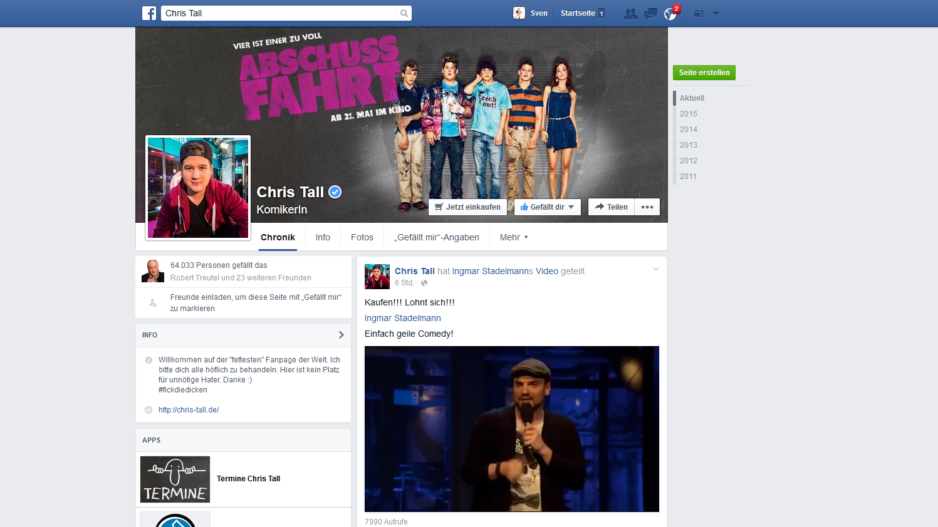Open the account settings dropdown arrow
The width and height of the screenshot is (938, 527).
click(716, 13)
